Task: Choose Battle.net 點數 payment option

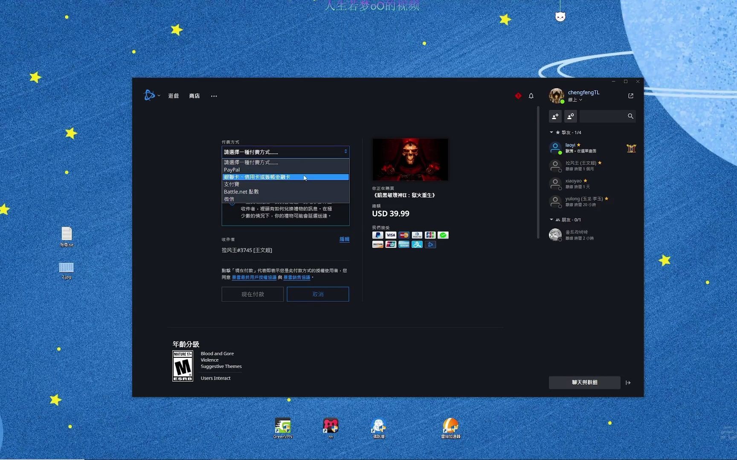Action: 285,192
